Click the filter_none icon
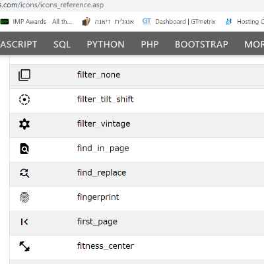The width and height of the screenshot is (264, 264). (x=24, y=75)
